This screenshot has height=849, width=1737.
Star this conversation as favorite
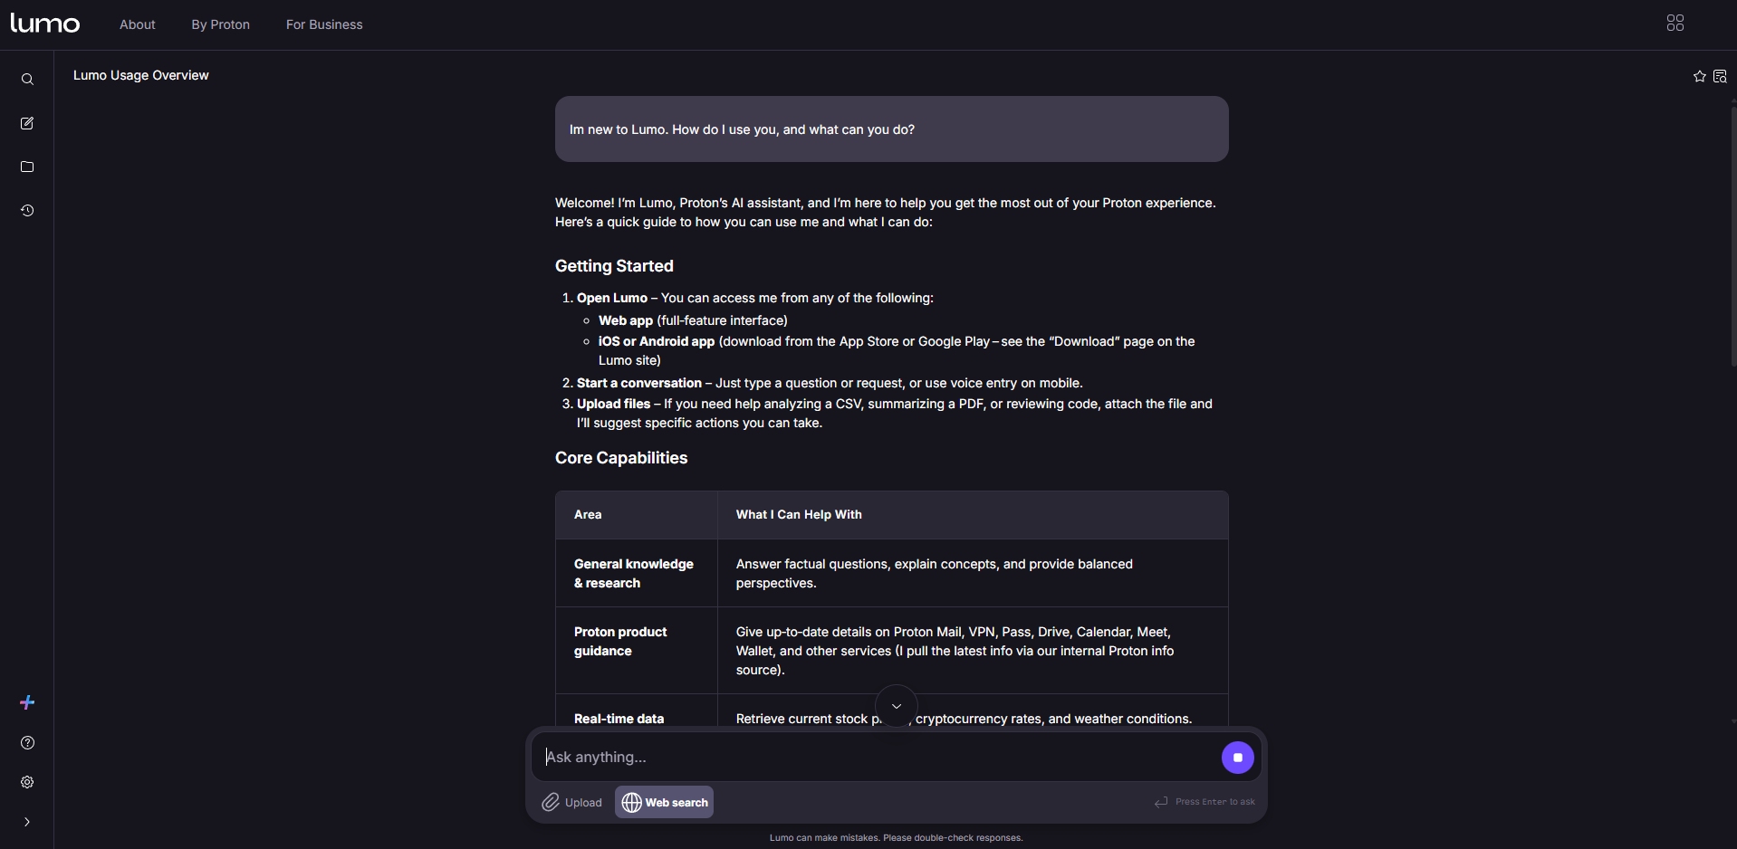point(1699,77)
